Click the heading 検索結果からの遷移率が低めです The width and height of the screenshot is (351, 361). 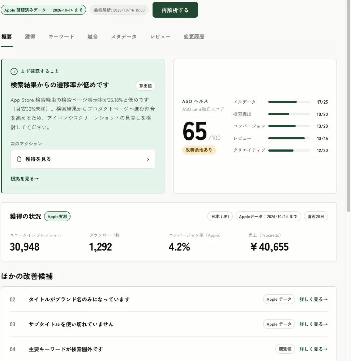(x=60, y=85)
